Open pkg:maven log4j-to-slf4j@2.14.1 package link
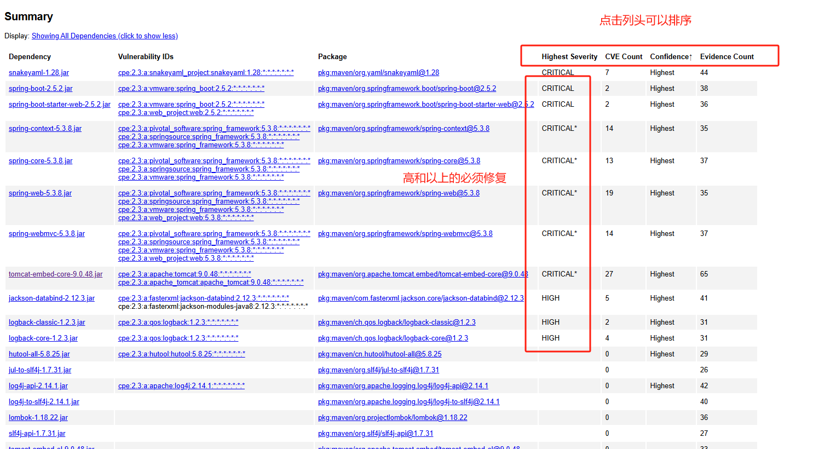The width and height of the screenshot is (830, 449). click(408, 402)
